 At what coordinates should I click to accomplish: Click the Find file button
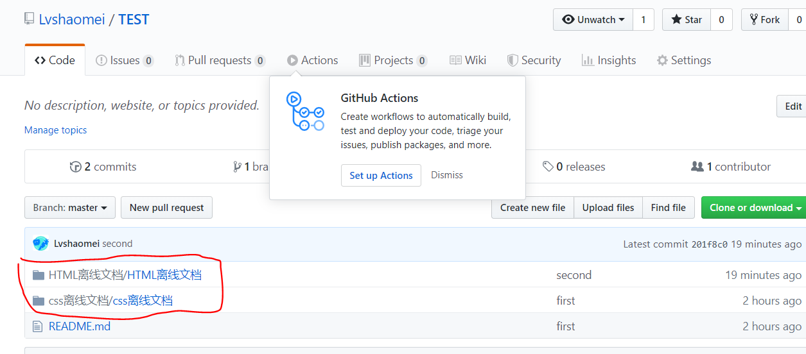click(x=668, y=207)
